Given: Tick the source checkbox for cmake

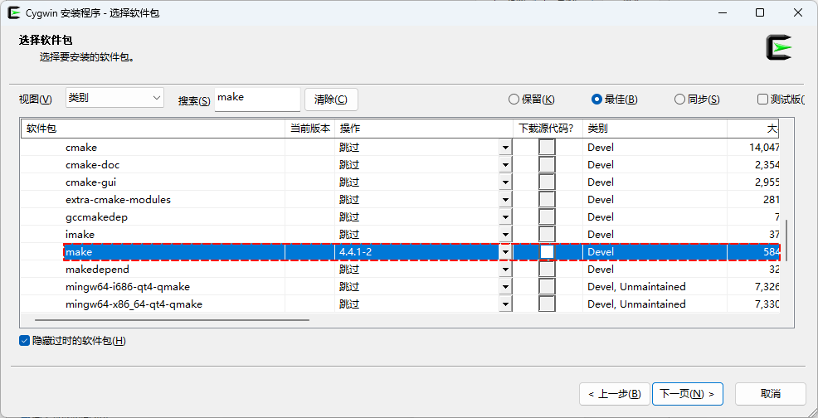Looking at the screenshot, I should pyautogui.click(x=547, y=147).
